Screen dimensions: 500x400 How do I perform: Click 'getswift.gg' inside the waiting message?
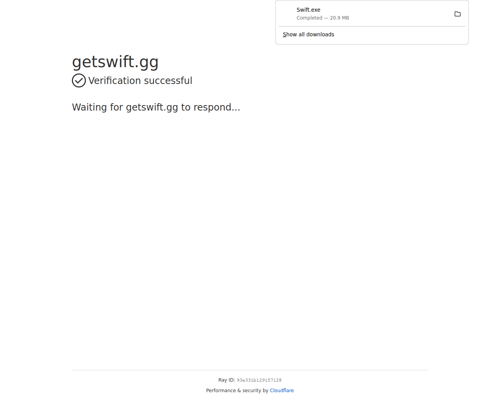tap(152, 107)
